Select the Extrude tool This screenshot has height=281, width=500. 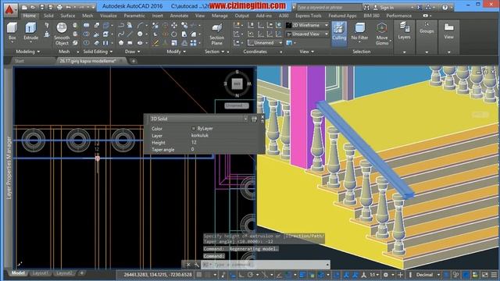30,31
